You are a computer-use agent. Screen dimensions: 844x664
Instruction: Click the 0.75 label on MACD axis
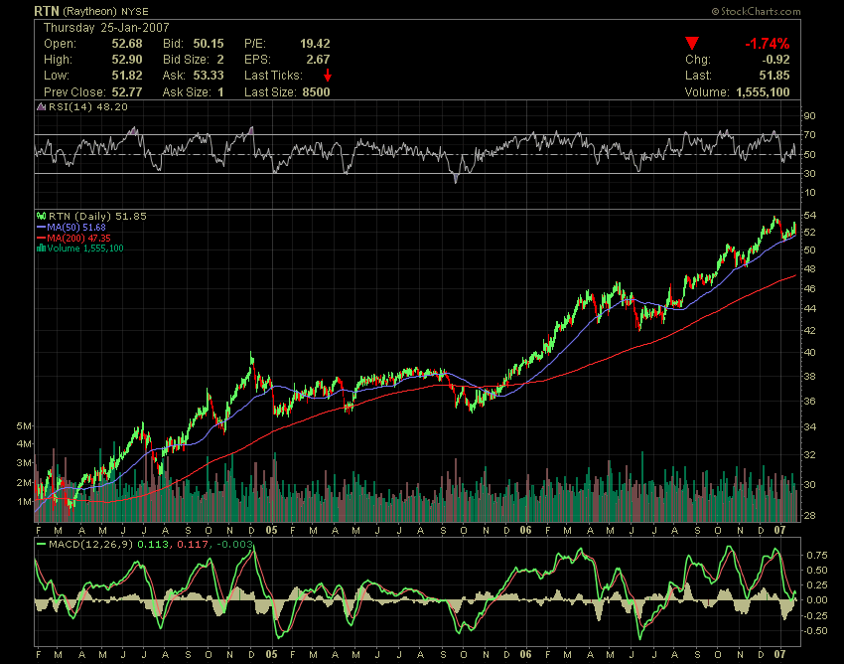817,555
